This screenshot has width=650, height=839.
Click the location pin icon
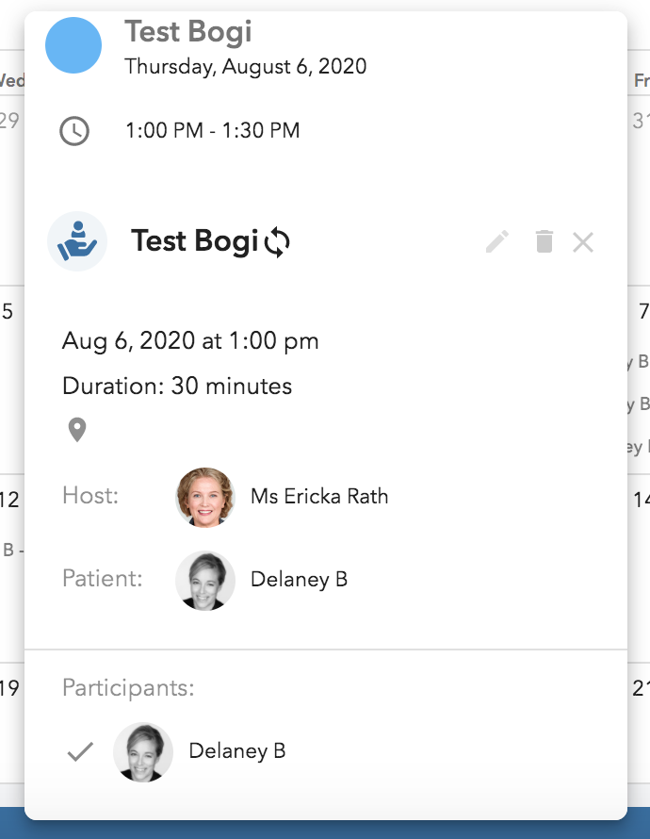[77, 429]
